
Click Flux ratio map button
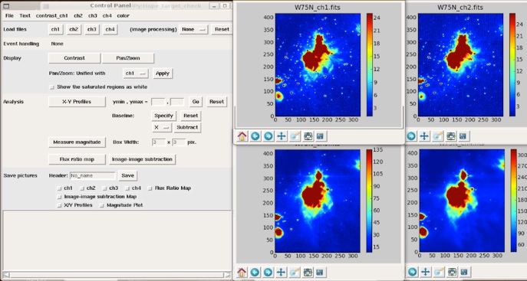click(77, 159)
